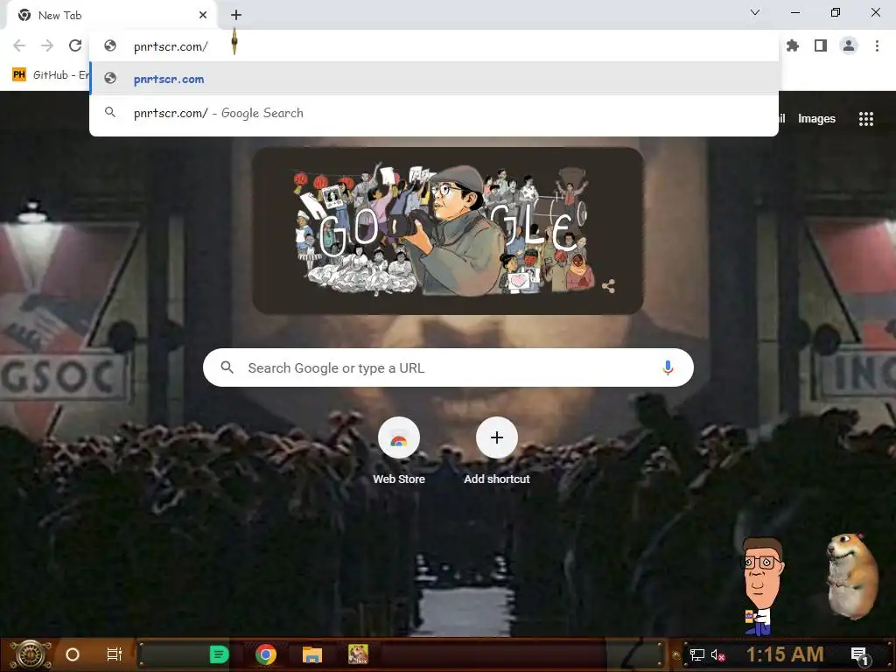Go back using the back arrow
Screen dimensions: 896x672
19,45
